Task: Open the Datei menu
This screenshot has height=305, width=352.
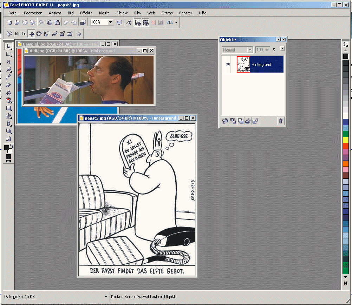Action: click(13, 13)
